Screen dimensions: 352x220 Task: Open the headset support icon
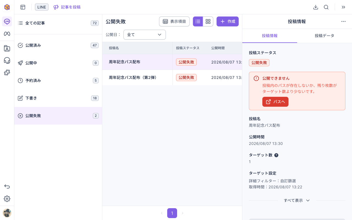[7, 61]
